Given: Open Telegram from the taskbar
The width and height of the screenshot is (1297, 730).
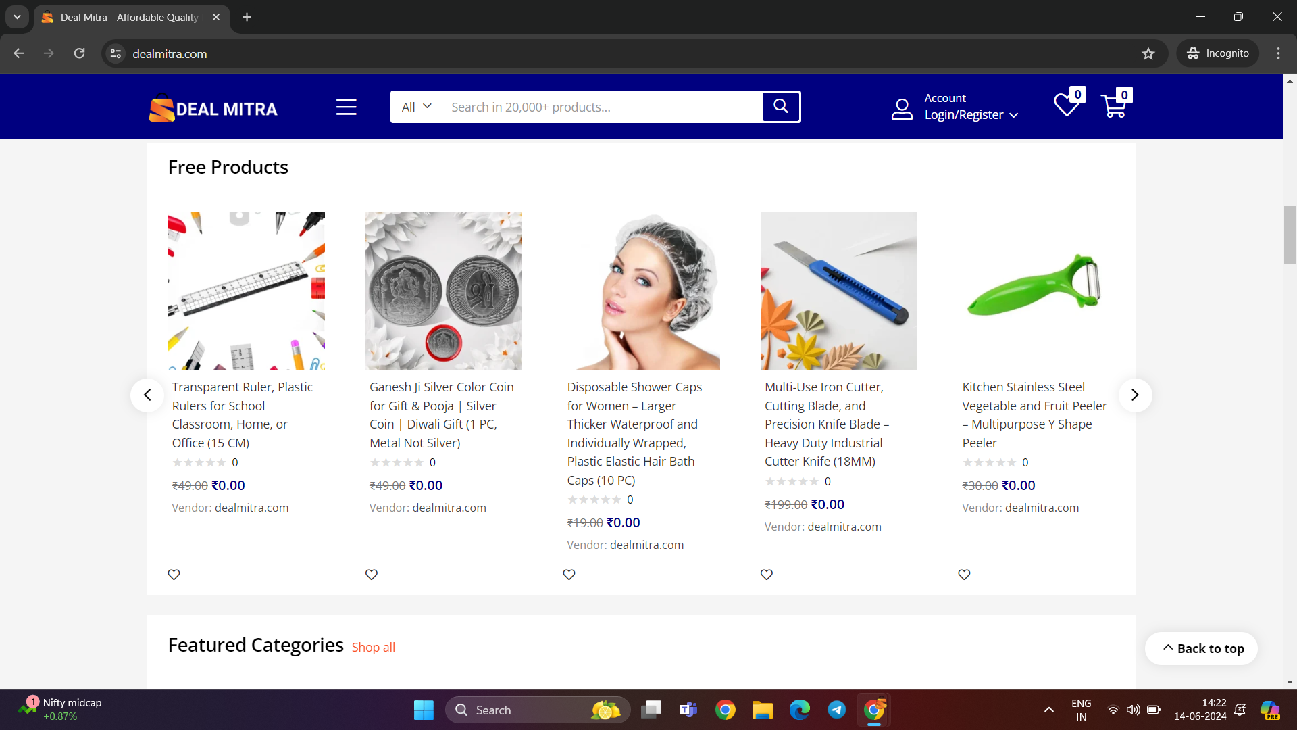Looking at the screenshot, I should click(836, 710).
